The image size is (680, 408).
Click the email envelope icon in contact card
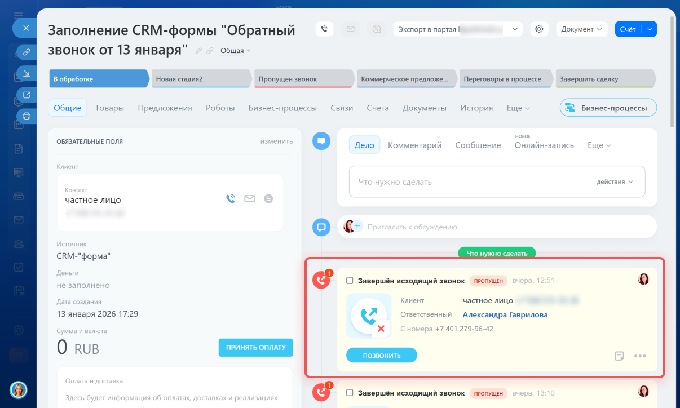coord(249,198)
